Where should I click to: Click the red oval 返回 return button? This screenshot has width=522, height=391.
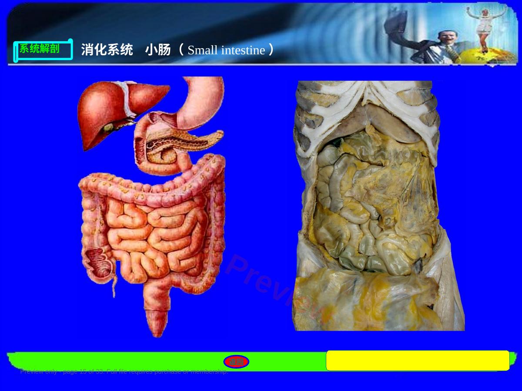point(236,361)
